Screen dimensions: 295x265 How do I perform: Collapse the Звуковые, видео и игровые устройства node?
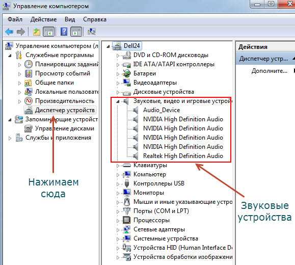click(118, 101)
